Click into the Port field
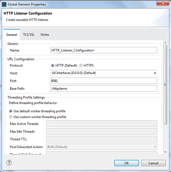This screenshot has width=171, height=172. (104, 81)
